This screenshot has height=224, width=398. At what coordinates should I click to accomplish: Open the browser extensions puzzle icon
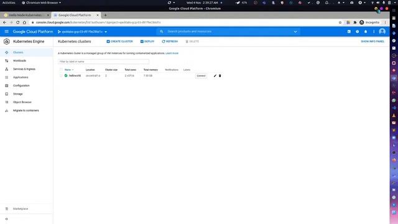tap(355, 22)
